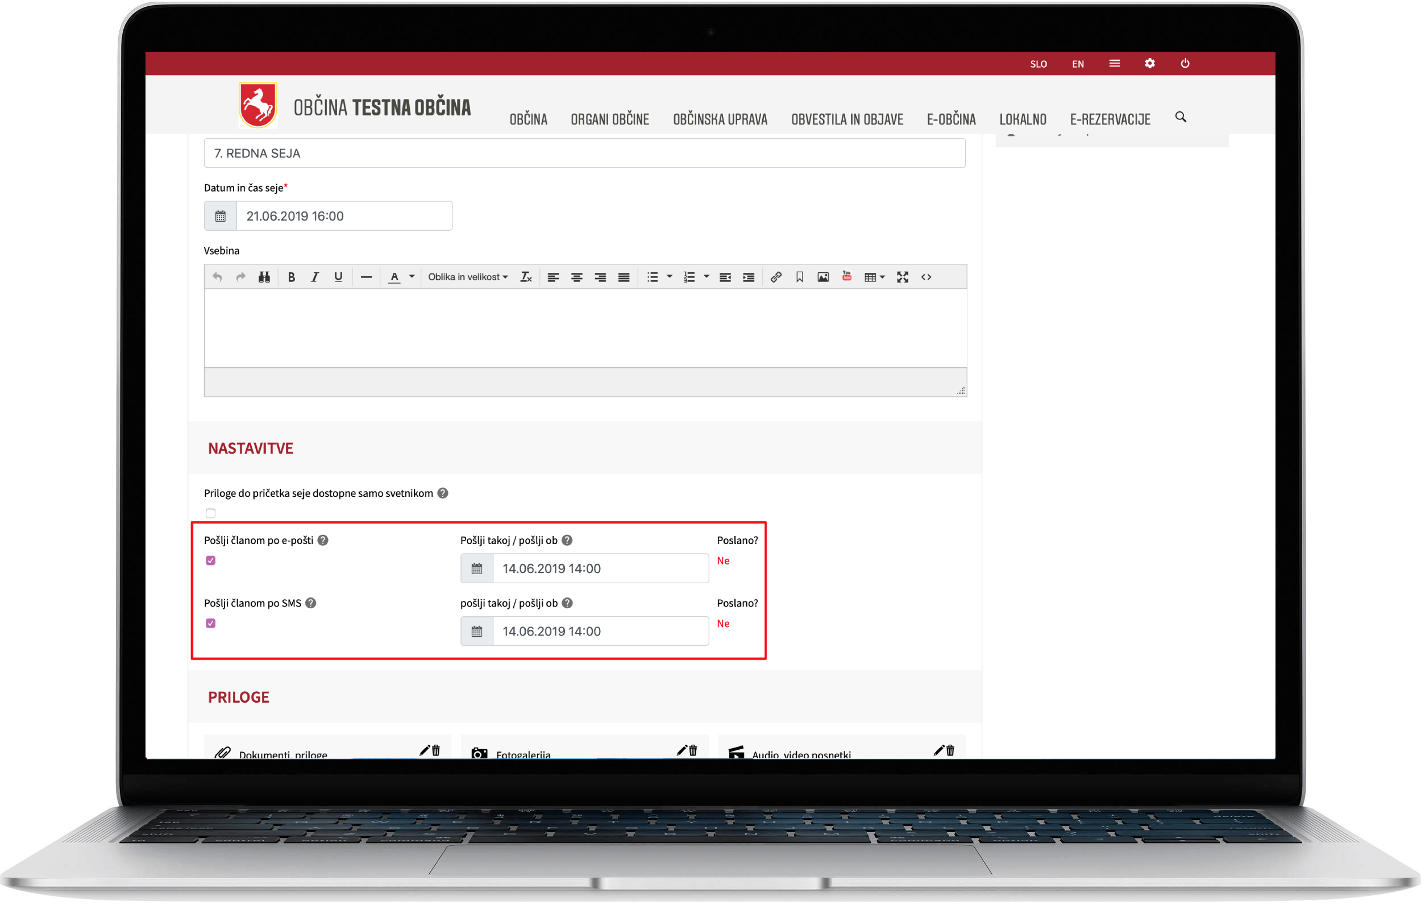Click the session date and time field
Image resolution: width=1421 pixels, height=905 pixels.
(343, 216)
